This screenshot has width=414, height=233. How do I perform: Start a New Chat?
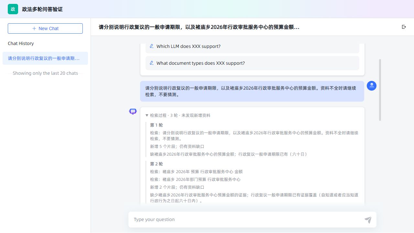point(45,28)
